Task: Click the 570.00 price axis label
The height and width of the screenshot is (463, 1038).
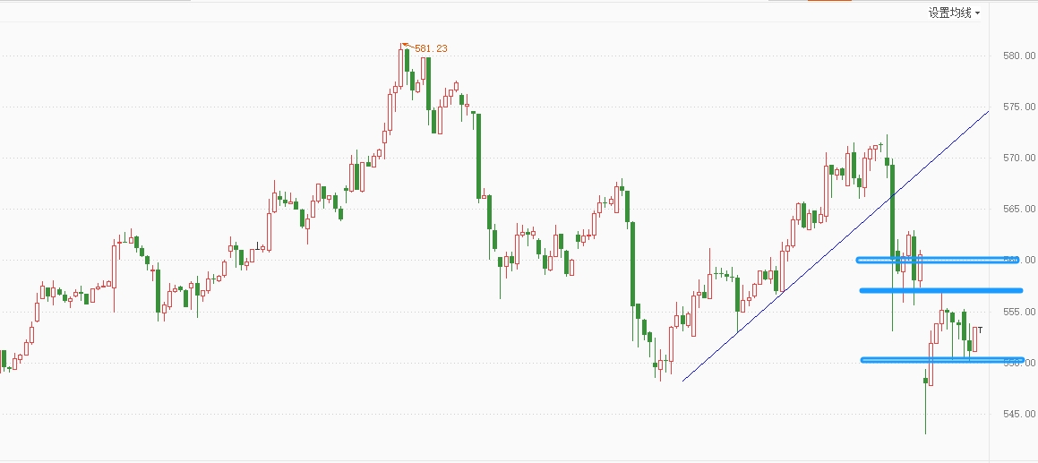Action: (1019, 158)
